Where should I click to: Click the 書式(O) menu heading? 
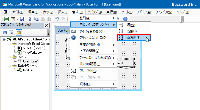(x=77, y=12)
